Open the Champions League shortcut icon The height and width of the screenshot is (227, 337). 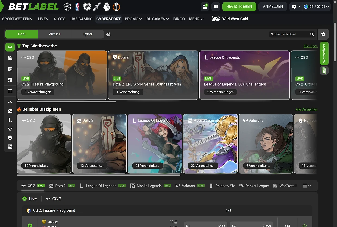[67, 7]
